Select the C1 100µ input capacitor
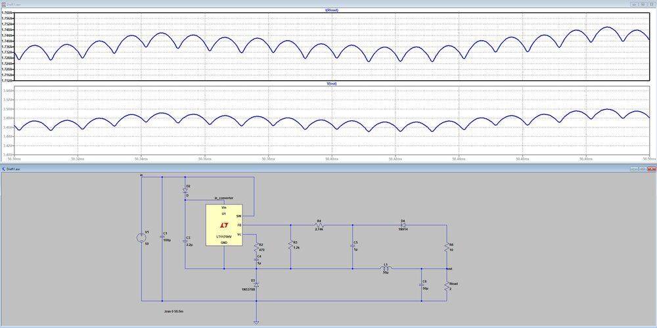Image resolution: width=657 pixels, height=328 pixels. pos(162,237)
